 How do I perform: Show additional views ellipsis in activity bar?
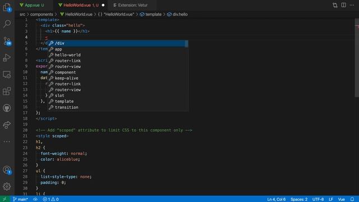7,141
